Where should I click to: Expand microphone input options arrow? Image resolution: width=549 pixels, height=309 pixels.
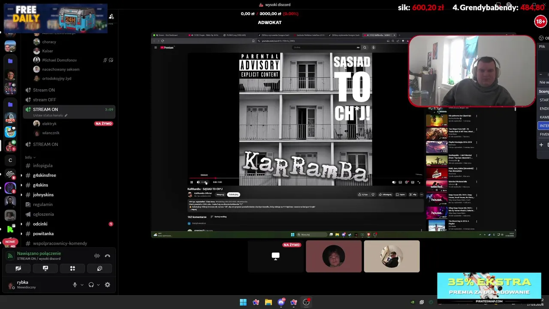(x=82, y=285)
